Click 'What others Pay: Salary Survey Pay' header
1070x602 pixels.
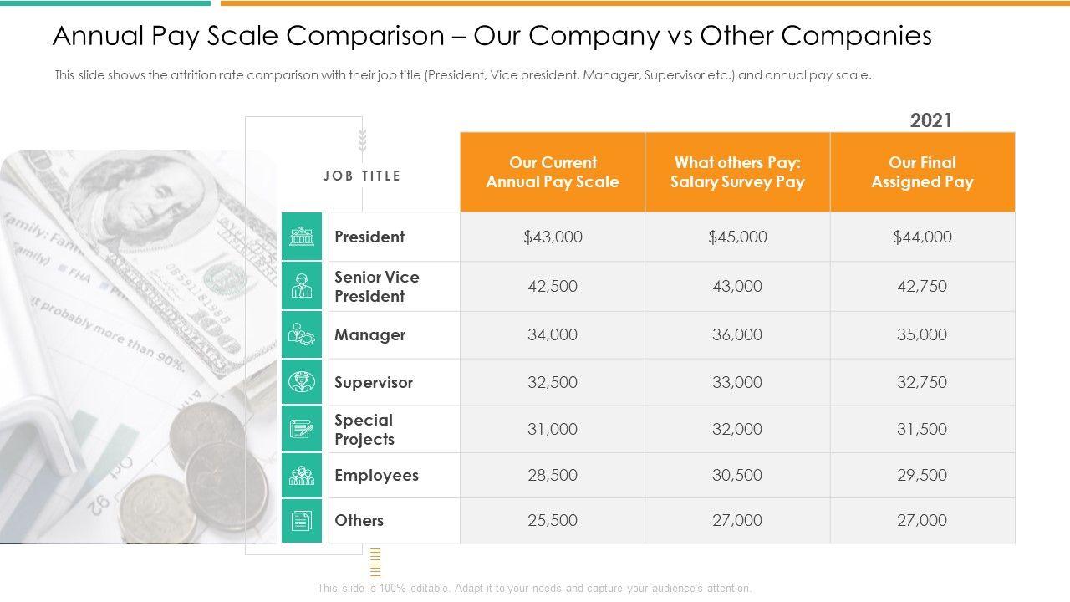click(737, 172)
